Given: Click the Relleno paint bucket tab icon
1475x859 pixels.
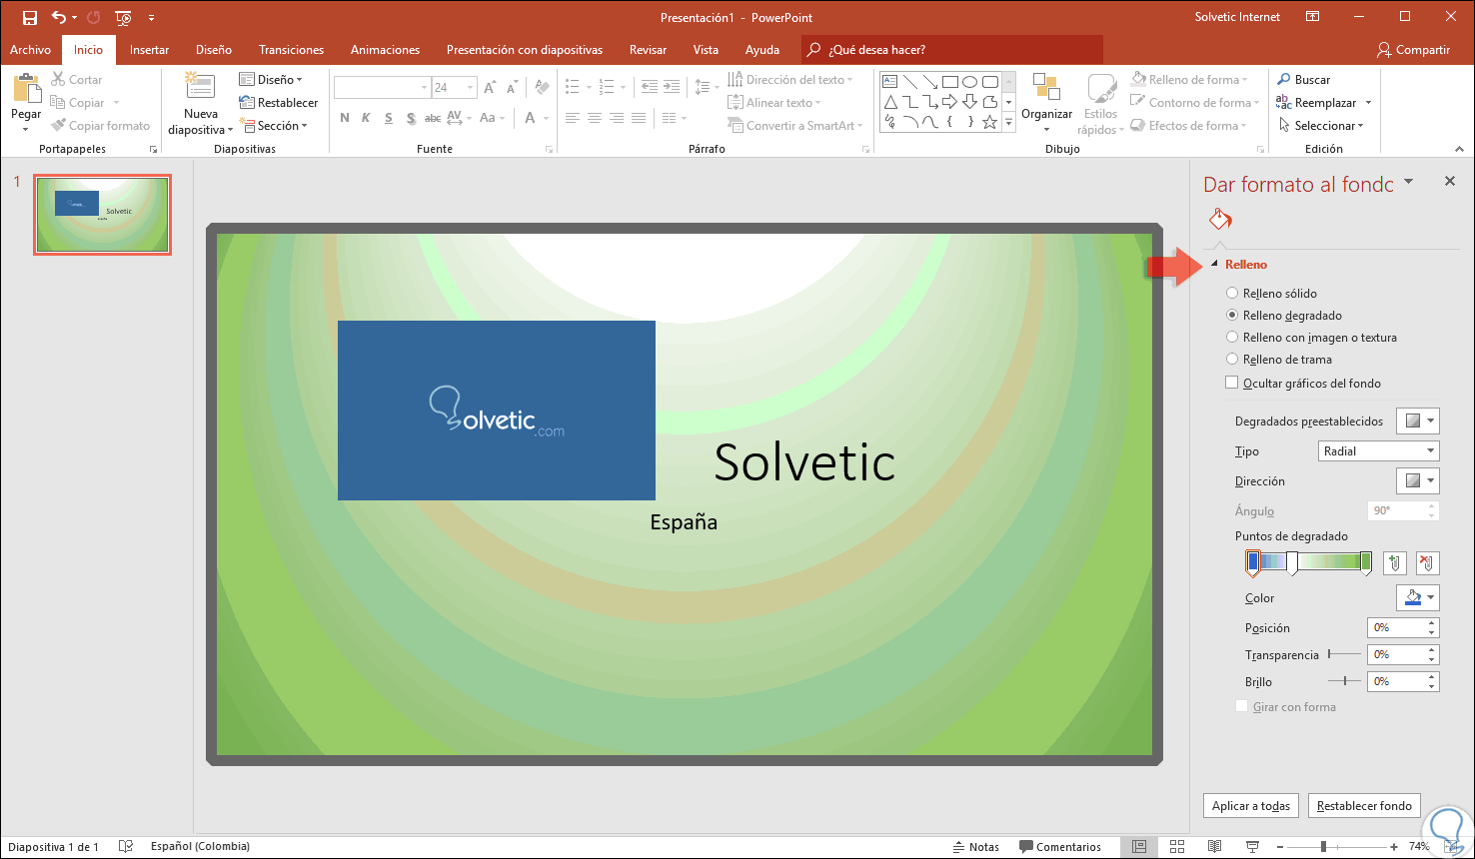Looking at the screenshot, I should click(x=1220, y=219).
